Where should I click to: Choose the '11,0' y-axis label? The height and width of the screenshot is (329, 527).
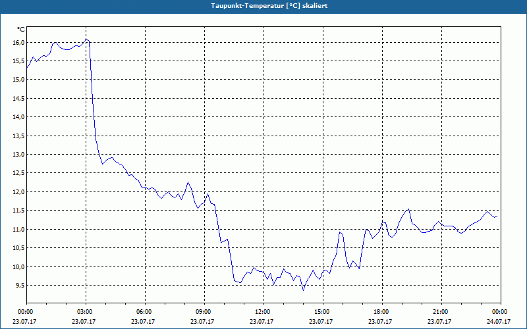coord(19,229)
